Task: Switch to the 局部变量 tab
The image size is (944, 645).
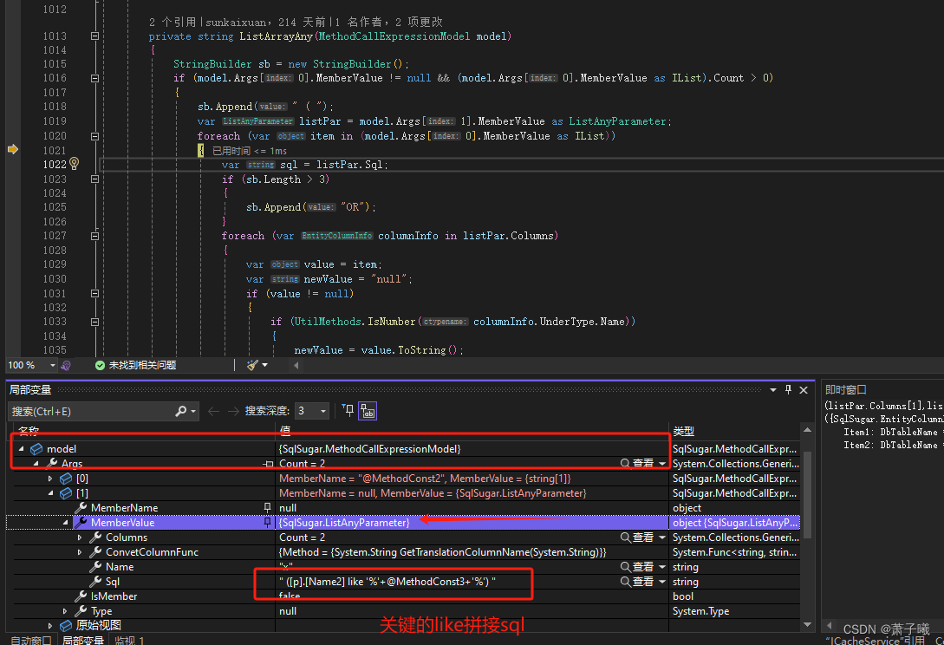Action: coord(83,640)
